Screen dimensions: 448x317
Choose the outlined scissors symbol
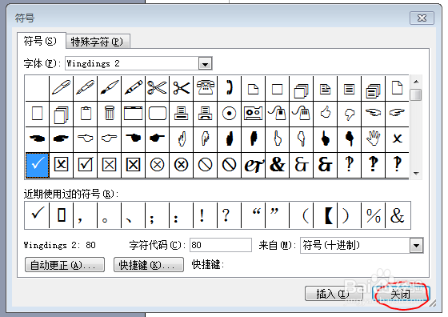tap(157, 88)
